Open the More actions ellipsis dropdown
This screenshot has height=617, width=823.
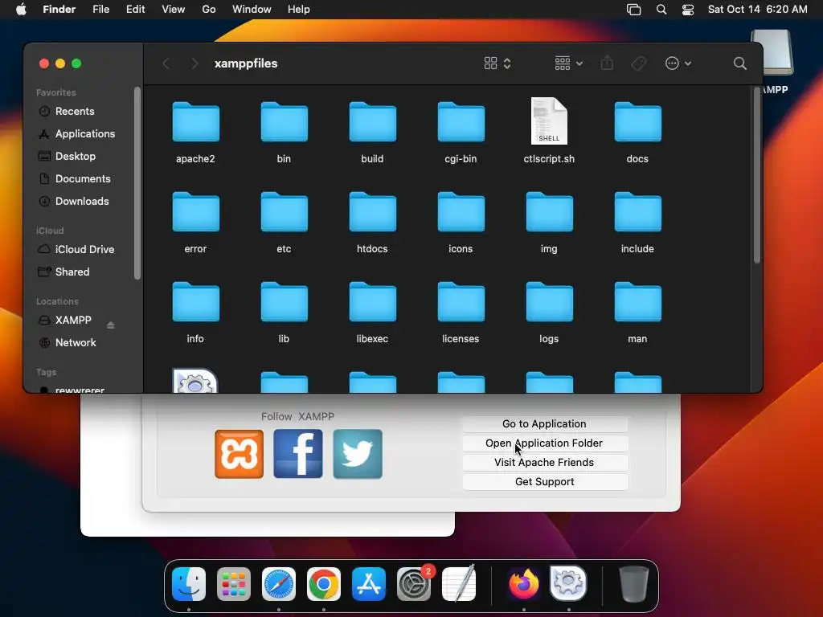pyautogui.click(x=678, y=63)
